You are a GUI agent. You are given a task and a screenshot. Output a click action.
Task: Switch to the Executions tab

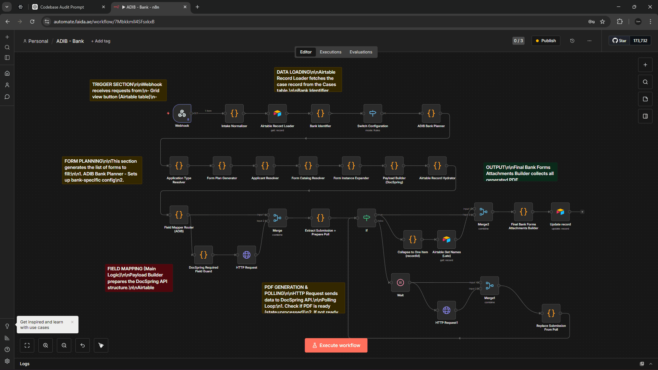point(330,52)
